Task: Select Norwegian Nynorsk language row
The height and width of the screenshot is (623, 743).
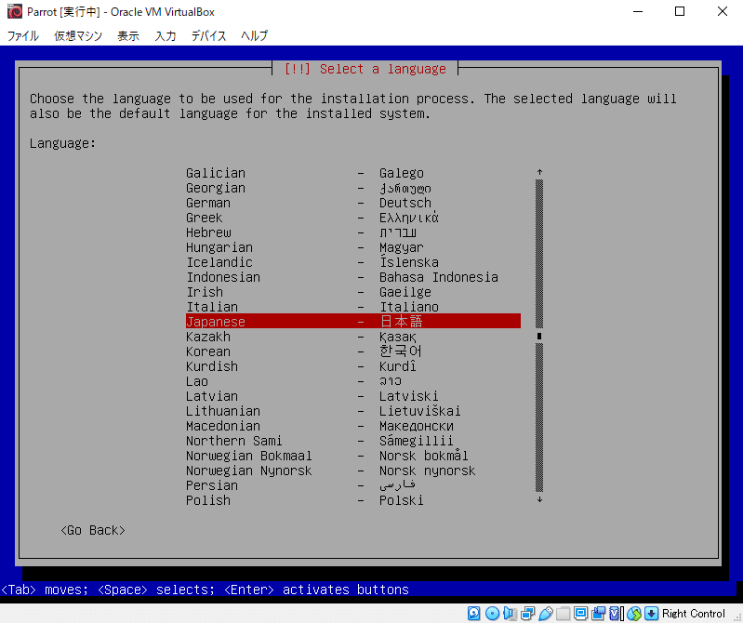Action: 353,471
